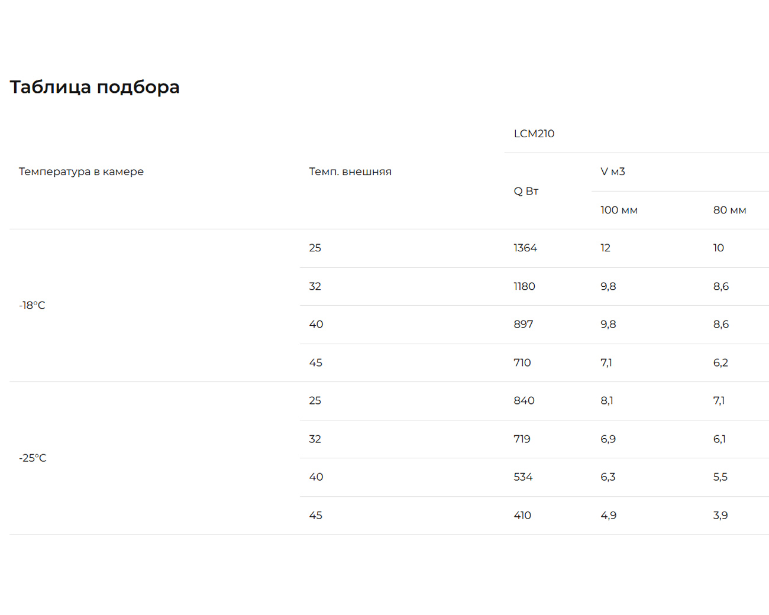Click the 710 power value cell

[522, 362]
